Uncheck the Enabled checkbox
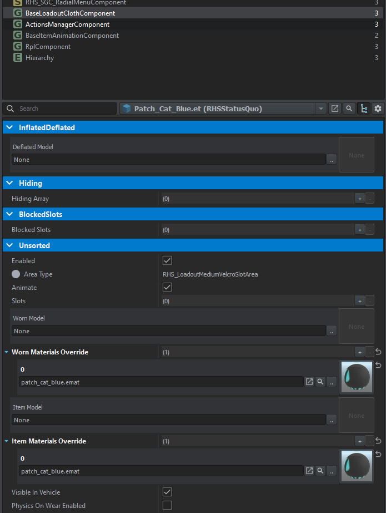Image resolution: width=386 pixels, height=513 pixels. [x=167, y=261]
